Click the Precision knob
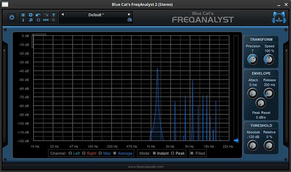This screenshot has height=172, width=291. click(252, 60)
